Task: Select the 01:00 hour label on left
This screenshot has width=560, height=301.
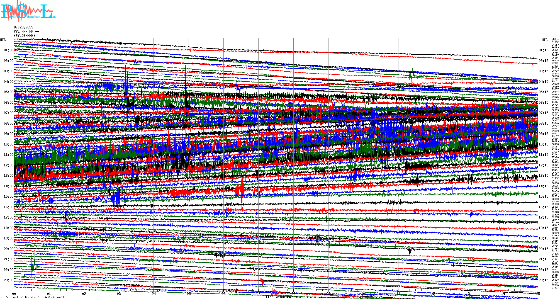Action: [x=8, y=50]
